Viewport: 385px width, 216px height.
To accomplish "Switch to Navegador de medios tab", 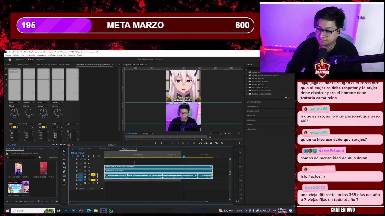I will pos(35,149).
